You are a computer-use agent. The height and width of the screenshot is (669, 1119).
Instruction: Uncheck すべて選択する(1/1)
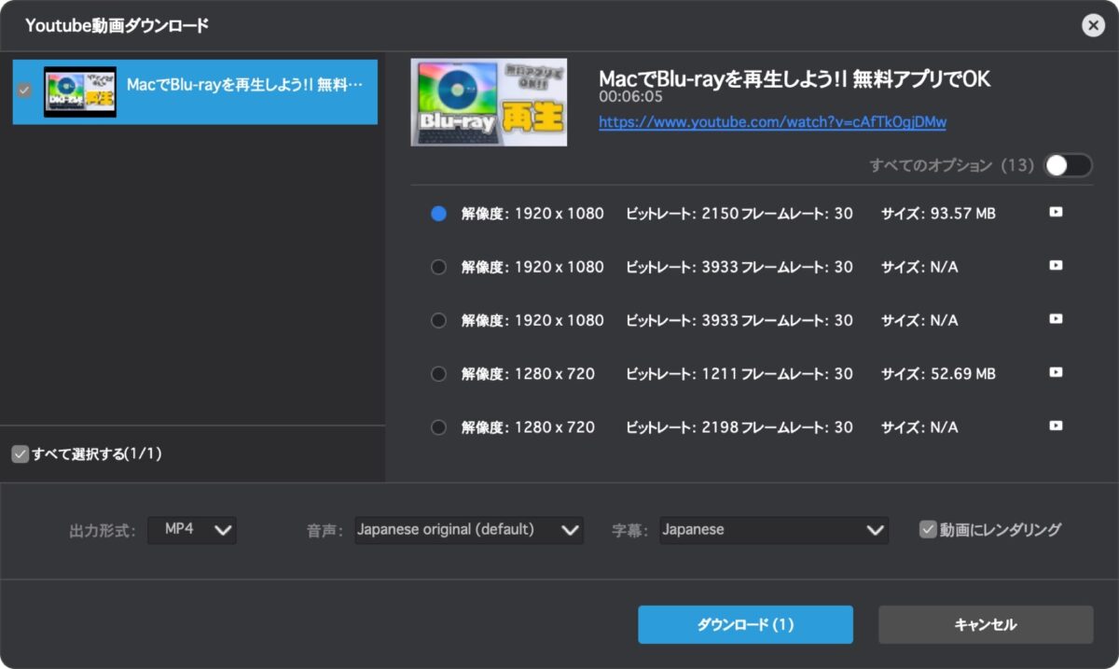(x=21, y=454)
